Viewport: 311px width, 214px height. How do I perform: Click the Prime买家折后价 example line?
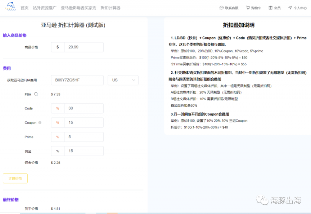[209, 58]
